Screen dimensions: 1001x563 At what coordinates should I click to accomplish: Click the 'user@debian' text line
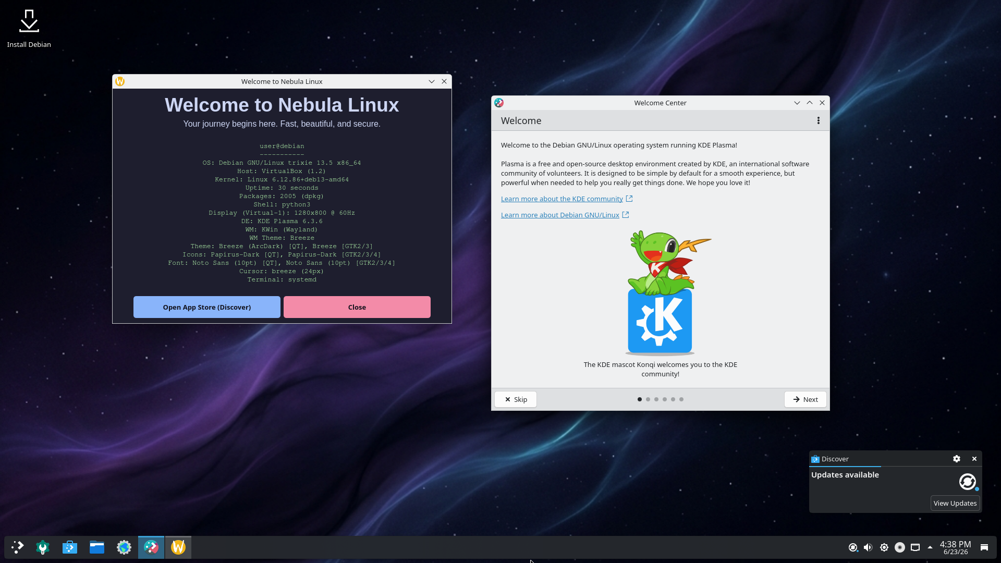(x=282, y=146)
